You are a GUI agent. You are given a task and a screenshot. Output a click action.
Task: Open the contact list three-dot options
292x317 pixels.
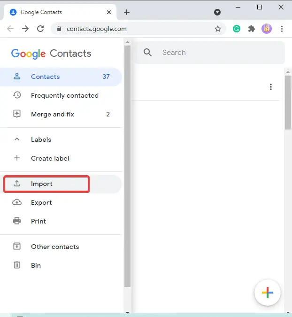click(x=271, y=87)
